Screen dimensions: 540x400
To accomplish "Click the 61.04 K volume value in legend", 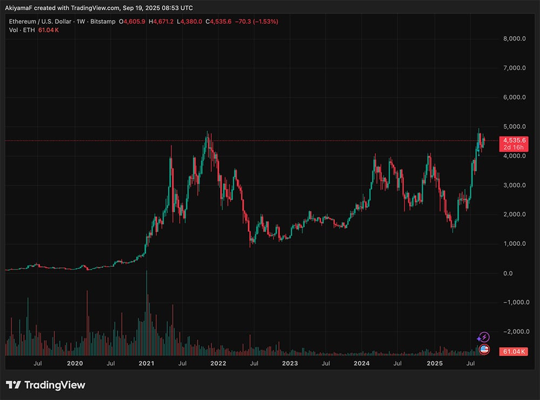I will (x=48, y=30).
